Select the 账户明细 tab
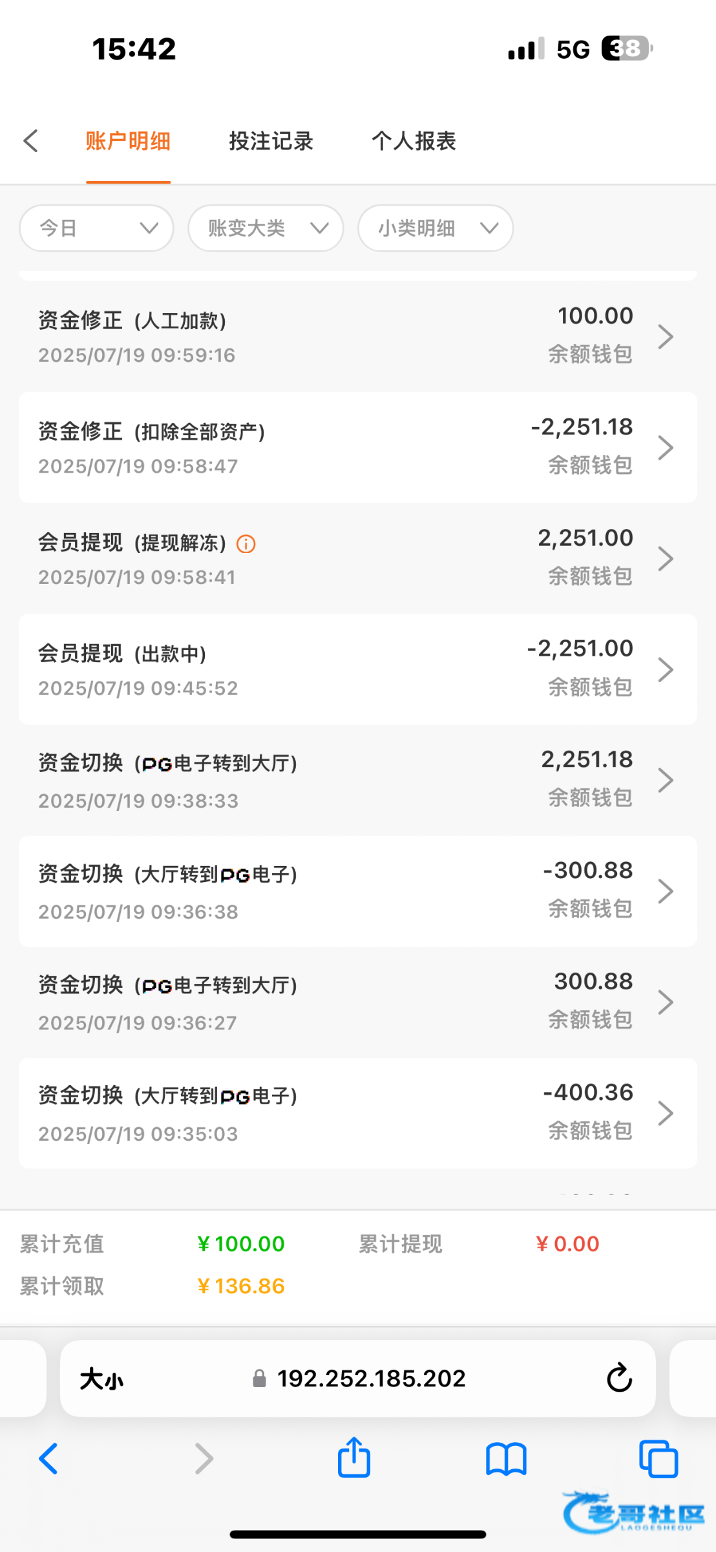Screen dimensions: 716x1552 pos(128,141)
